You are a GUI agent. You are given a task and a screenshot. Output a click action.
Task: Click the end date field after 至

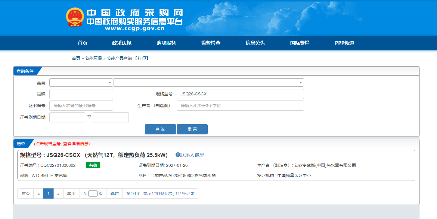tap(111, 117)
